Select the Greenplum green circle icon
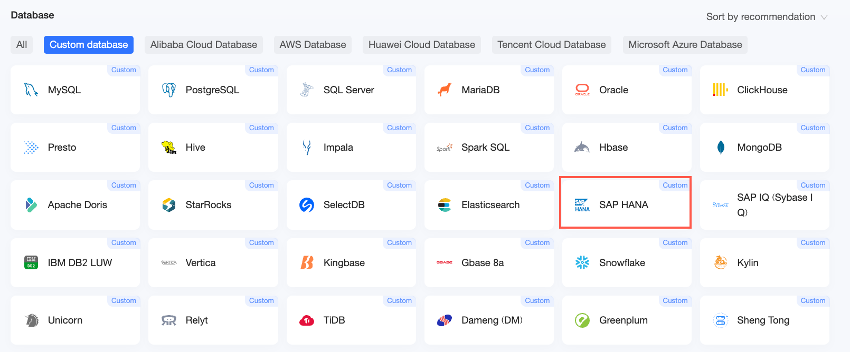 582,320
